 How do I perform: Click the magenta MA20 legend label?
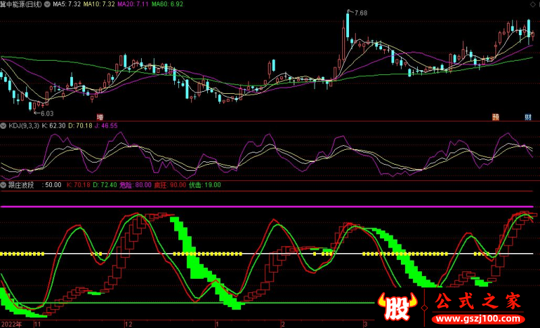click(x=130, y=4)
